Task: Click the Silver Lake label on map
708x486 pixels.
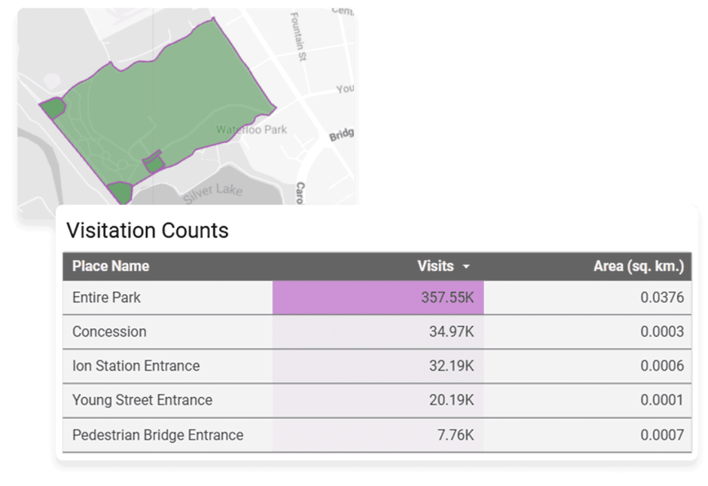Action: 213,192
